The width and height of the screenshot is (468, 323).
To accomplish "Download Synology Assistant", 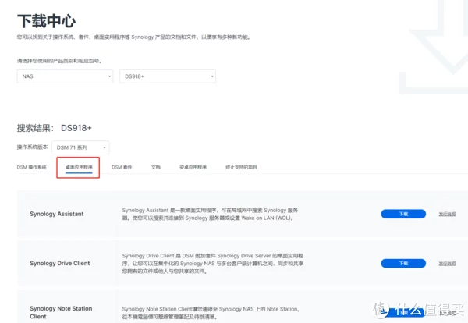I will tap(403, 214).
